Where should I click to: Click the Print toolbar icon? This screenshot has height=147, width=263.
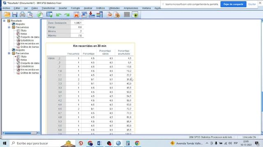pyautogui.click(x=22, y=15)
